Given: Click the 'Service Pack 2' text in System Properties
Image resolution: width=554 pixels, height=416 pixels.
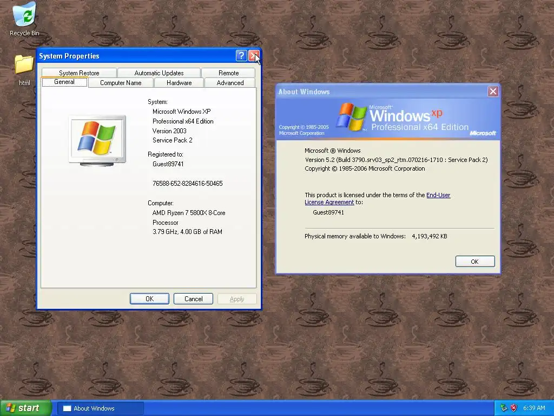Looking at the screenshot, I should coord(173,140).
